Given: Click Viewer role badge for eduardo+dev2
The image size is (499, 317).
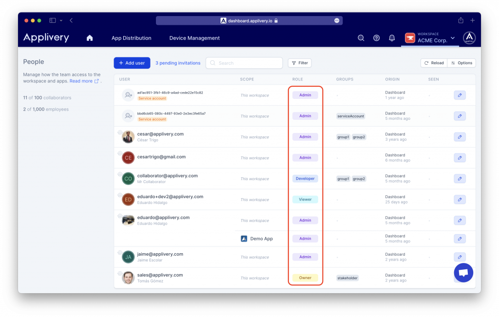Looking at the screenshot, I should (x=305, y=199).
